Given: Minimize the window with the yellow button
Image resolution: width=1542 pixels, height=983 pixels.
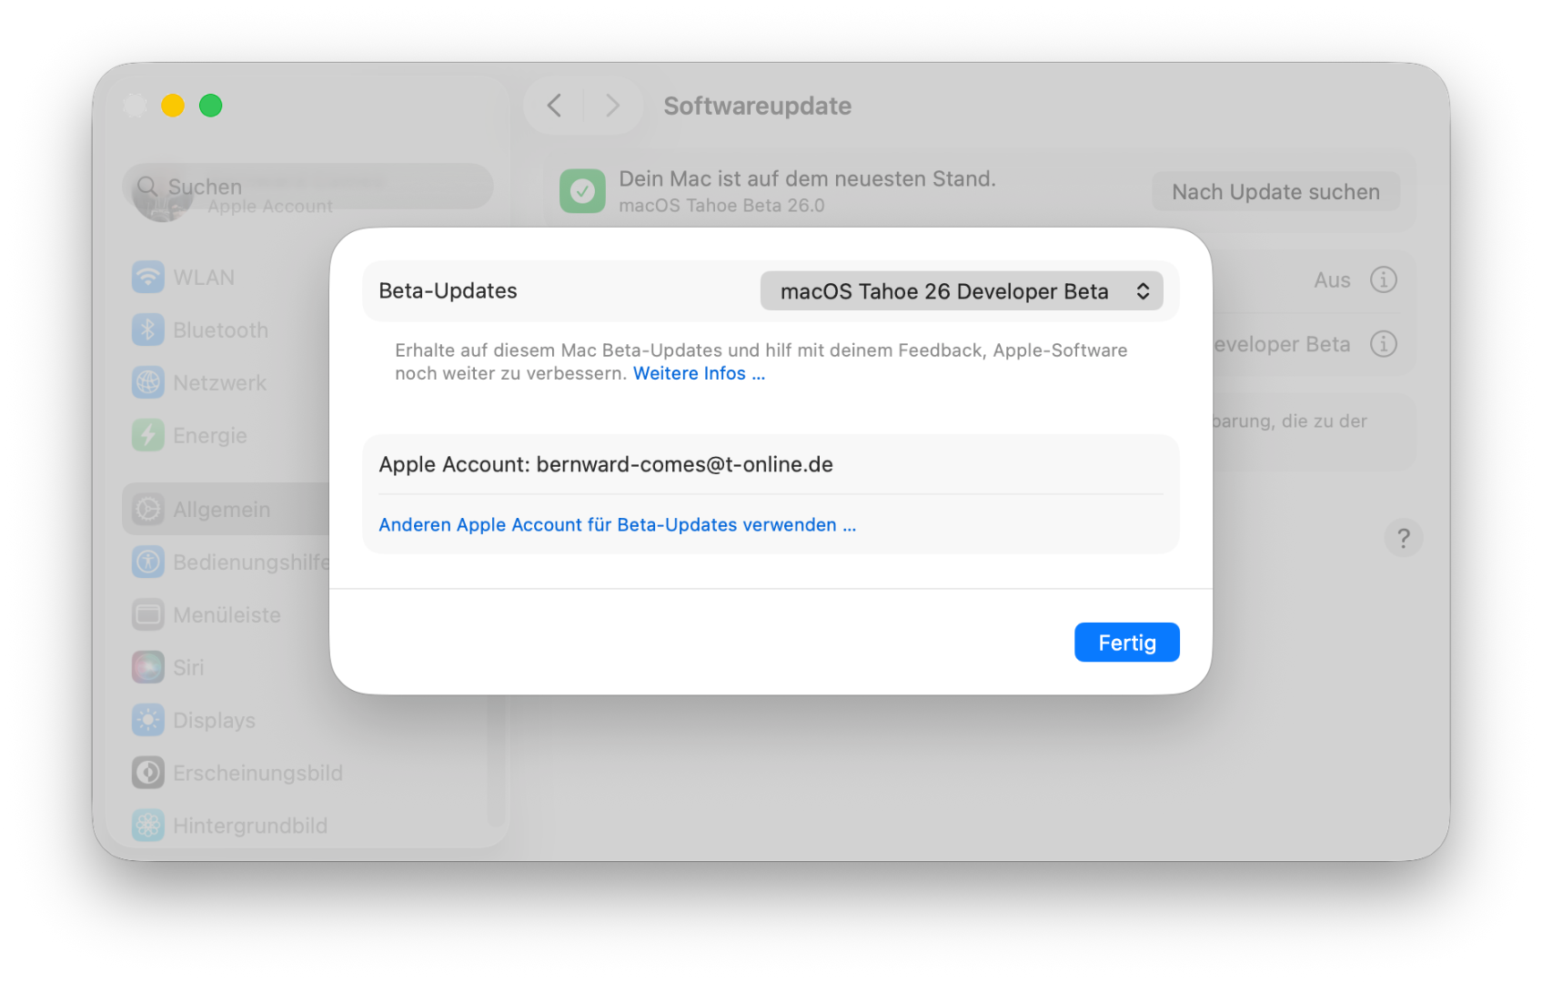Looking at the screenshot, I should (173, 106).
